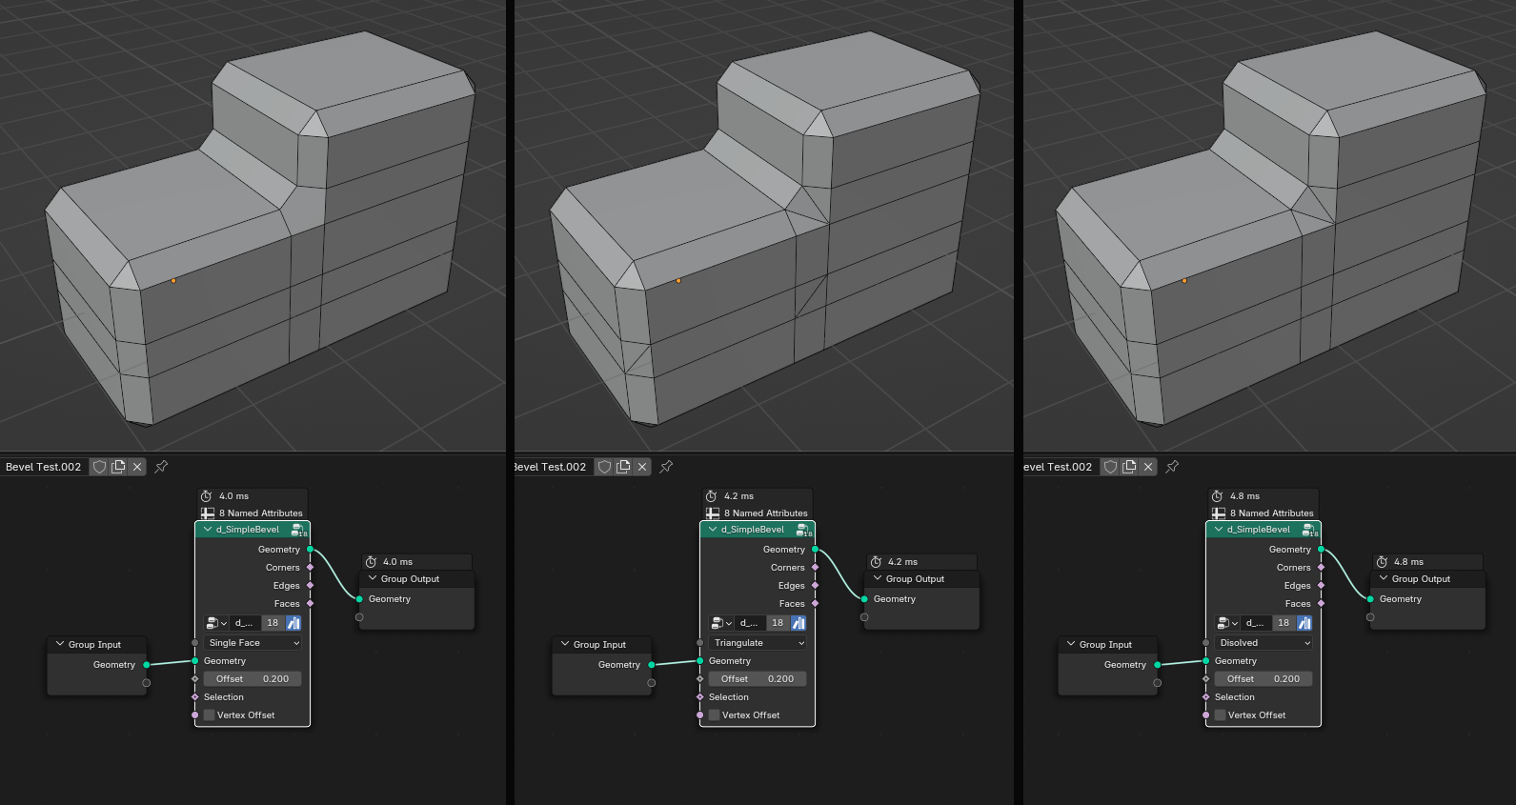Image resolution: width=1516 pixels, height=805 pixels.
Task: Click Bevel Test.002 name field in Triangulate panel
Action: [554, 467]
